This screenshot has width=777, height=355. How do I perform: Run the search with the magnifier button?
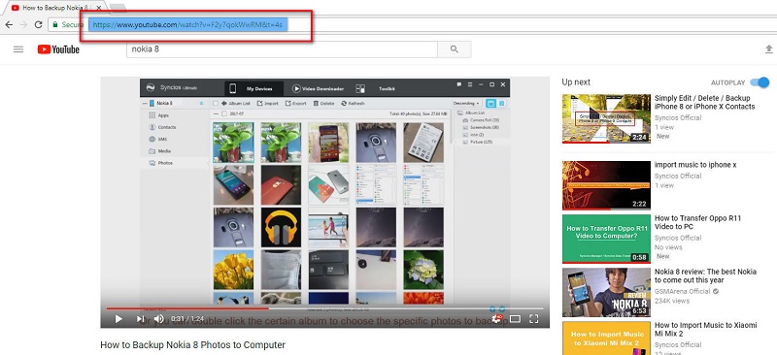[454, 49]
